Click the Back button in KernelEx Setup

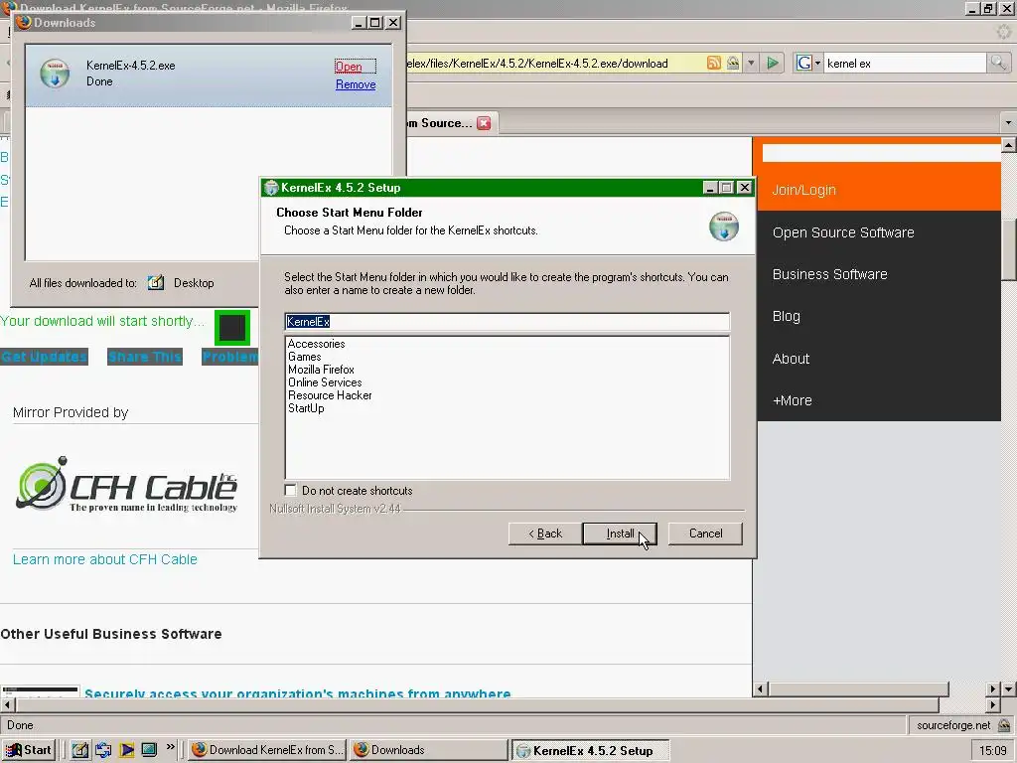click(x=545, y=534)
